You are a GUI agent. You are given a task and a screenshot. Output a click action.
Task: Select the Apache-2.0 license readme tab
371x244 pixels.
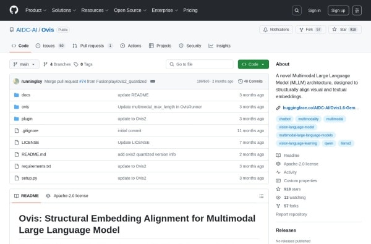pos(67,196)
